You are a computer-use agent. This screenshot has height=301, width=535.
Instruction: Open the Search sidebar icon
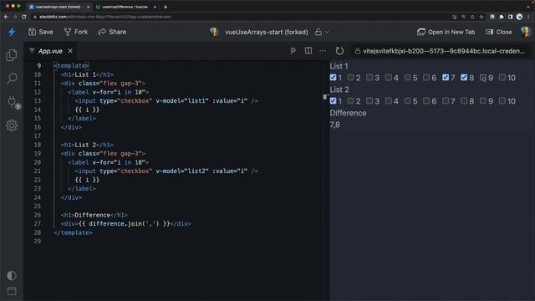click(12, 79)
